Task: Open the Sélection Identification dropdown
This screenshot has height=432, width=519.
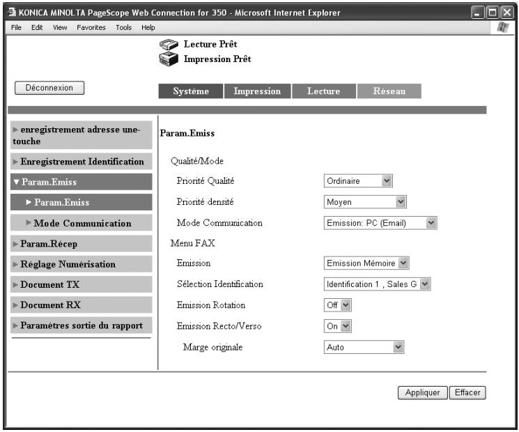Action: 377,284
